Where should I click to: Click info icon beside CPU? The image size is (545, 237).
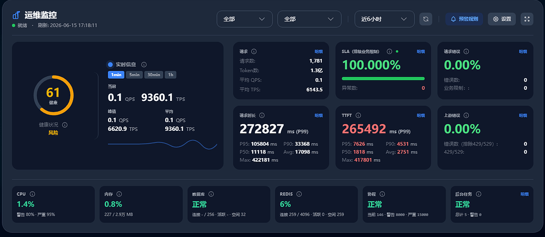(x=32, y=194)
